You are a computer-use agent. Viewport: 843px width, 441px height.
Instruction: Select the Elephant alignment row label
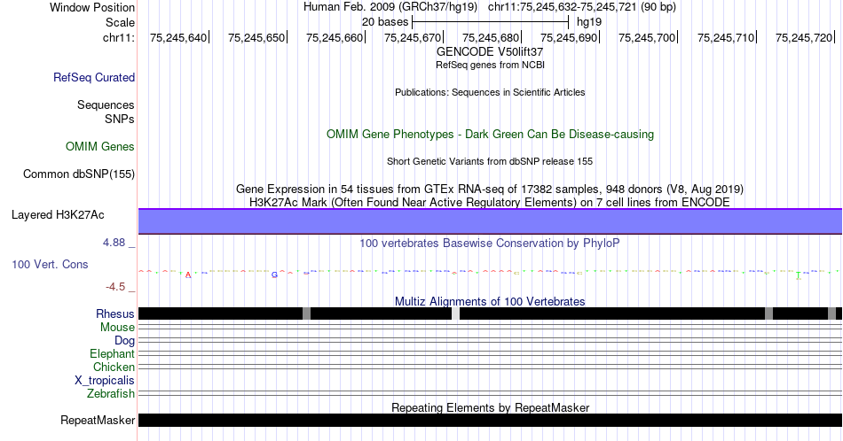pos(112,353)
